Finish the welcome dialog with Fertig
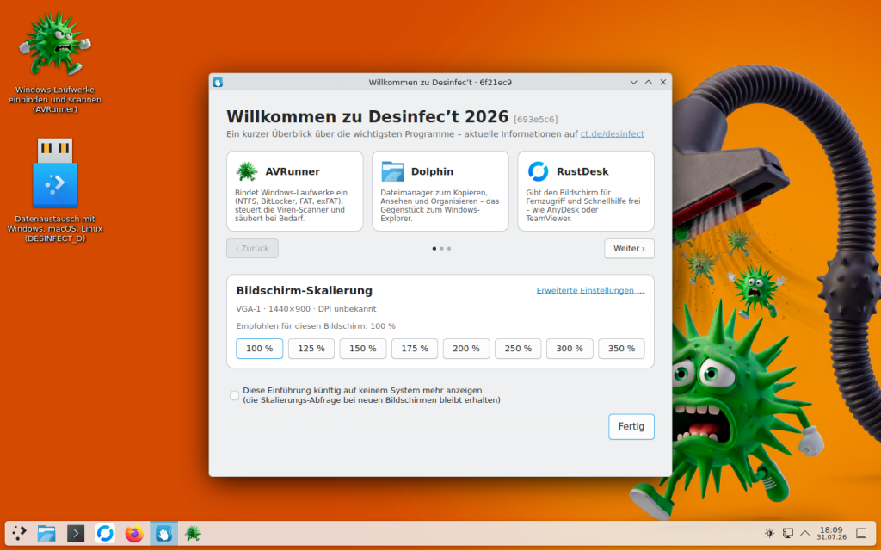881x551 pixels. [631, 427]
